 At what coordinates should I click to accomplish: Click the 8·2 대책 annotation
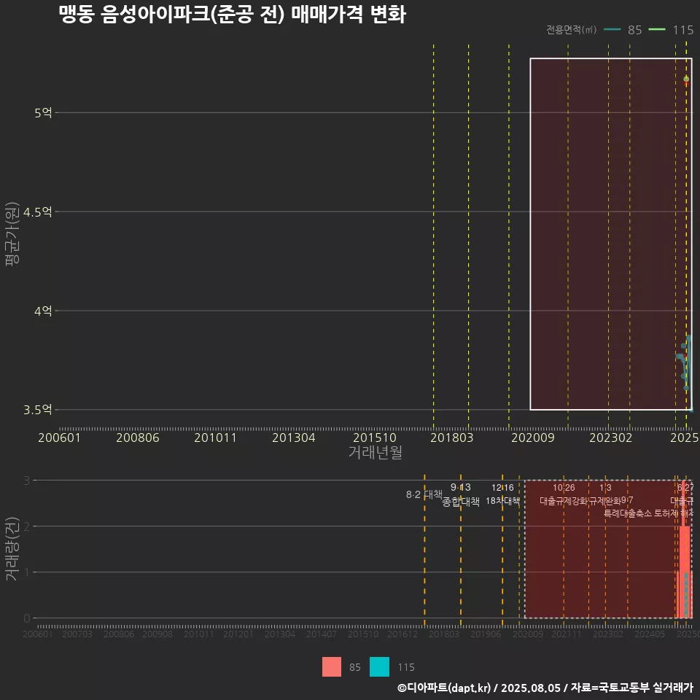tap(424, 494)
